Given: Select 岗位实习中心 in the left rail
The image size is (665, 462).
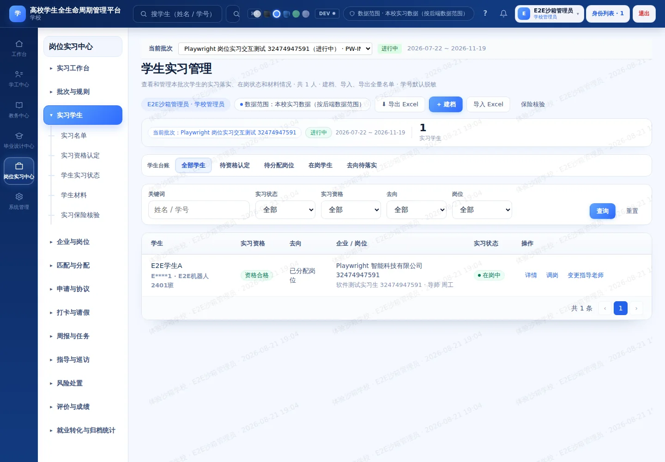Looking at the screenshot, I should 19,171.
